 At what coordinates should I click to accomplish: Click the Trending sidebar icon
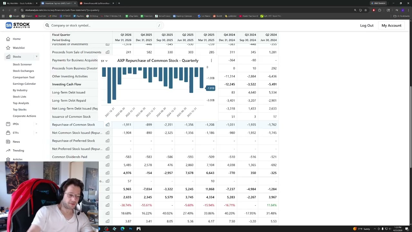click(8, 150)
